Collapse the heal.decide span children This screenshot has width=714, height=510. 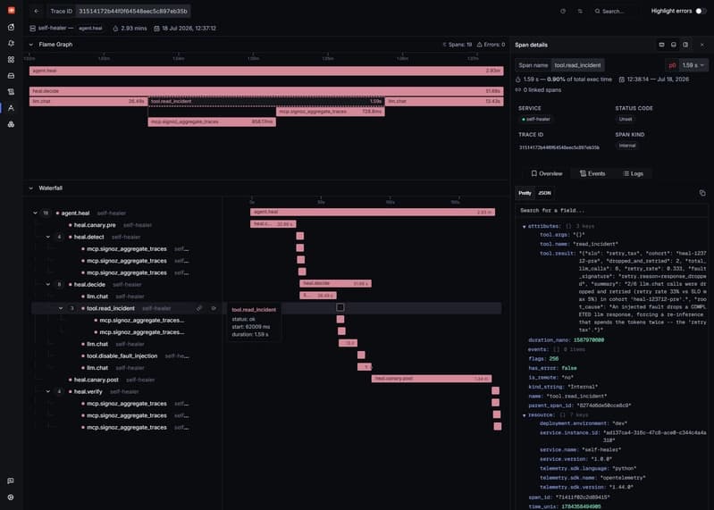pyautogui.click(x=48, y=284)
